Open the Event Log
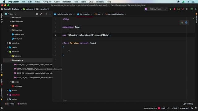This screenshot has width=198, height=111. (x=188, y=104)
